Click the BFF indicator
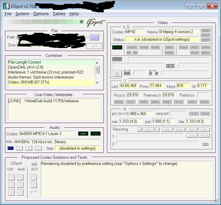This screenshot has height=205, width=221. pyautogui.click(x=155, y=102)
